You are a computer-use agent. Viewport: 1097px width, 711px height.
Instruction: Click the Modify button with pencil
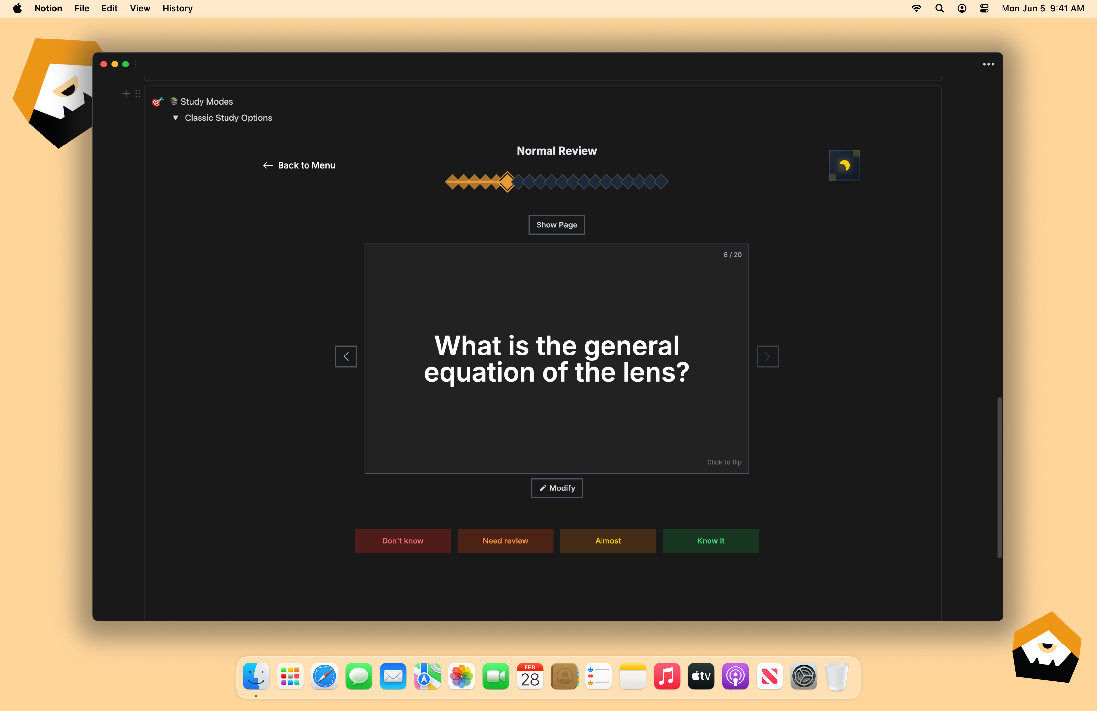click(556, 488)
